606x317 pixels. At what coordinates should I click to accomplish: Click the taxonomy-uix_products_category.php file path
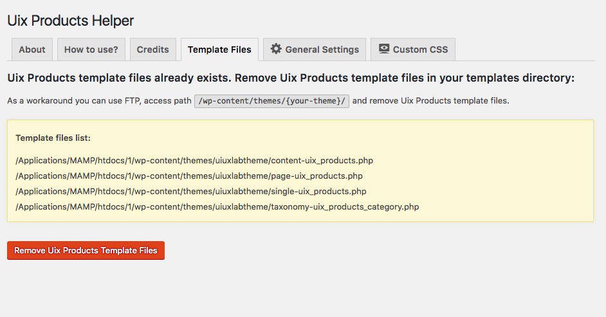coord(217,207)
